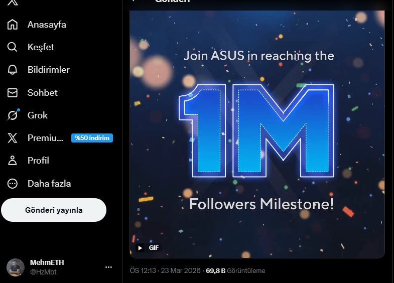Expand the Daha fazla menu label
The height and width of the screenshot is (283, 394).
pyautogui.click(x=49, y=184)
